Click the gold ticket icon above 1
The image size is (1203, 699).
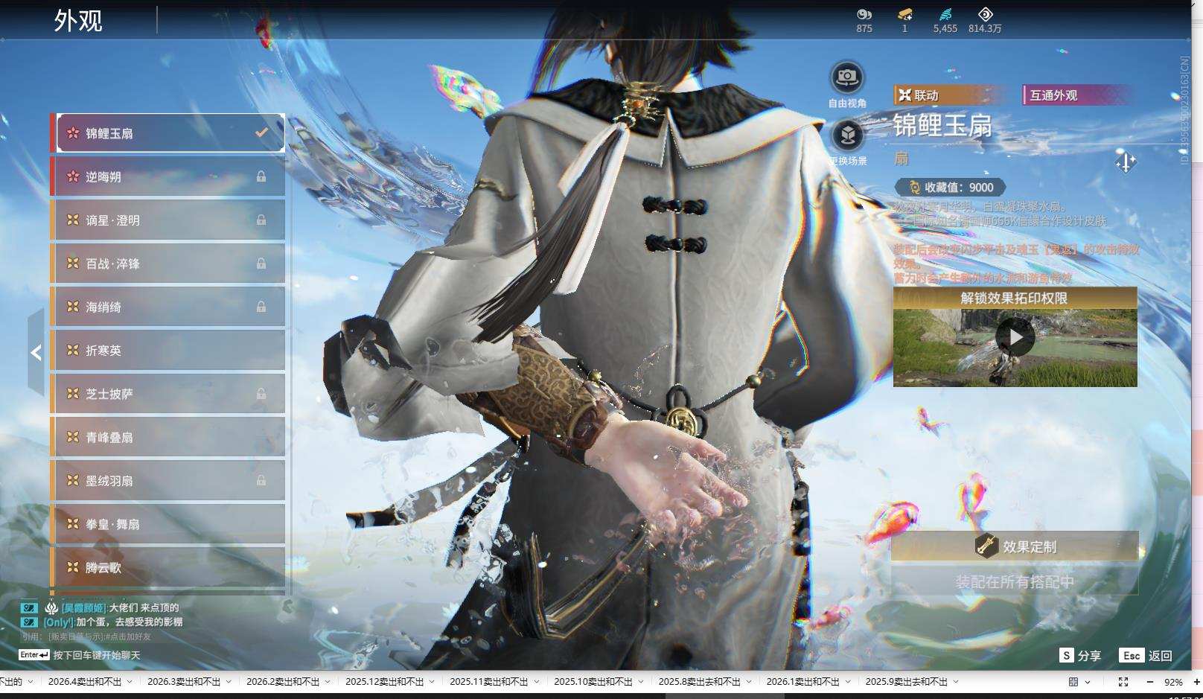click(x=905, y=14)
